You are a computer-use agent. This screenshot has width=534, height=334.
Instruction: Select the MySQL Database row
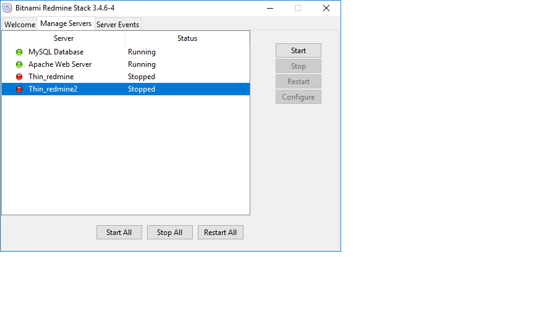pyautogui.click(x=125, y=52)
